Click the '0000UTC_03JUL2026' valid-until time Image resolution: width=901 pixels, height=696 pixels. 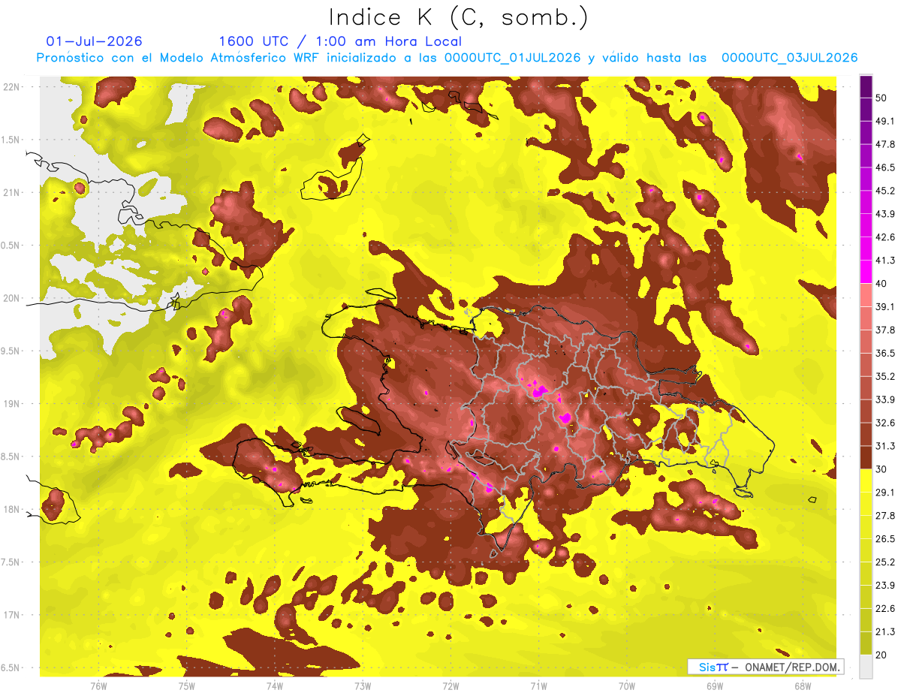point(789,58)
